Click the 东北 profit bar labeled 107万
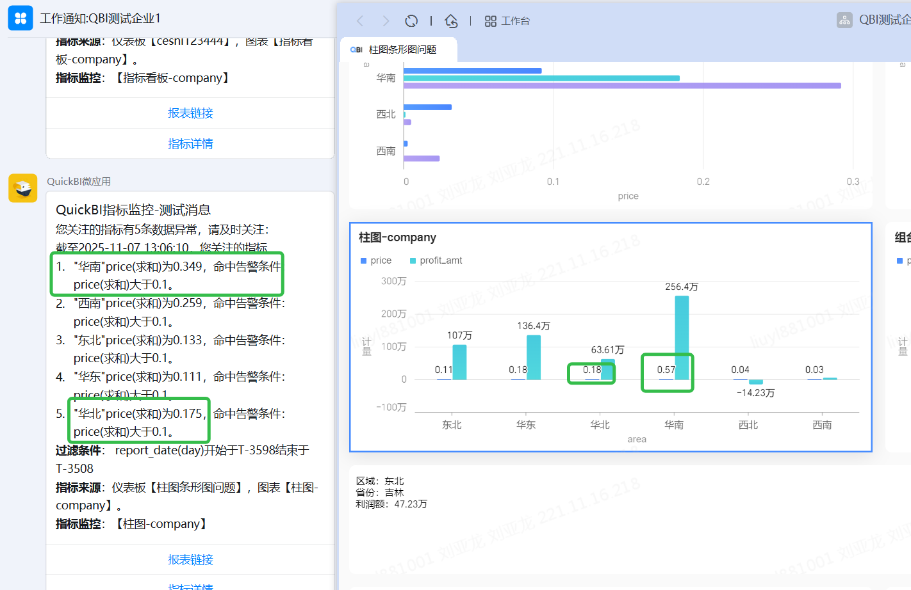Screen dimensions: 911x590 pyautogui.click(x=459, y=362)
